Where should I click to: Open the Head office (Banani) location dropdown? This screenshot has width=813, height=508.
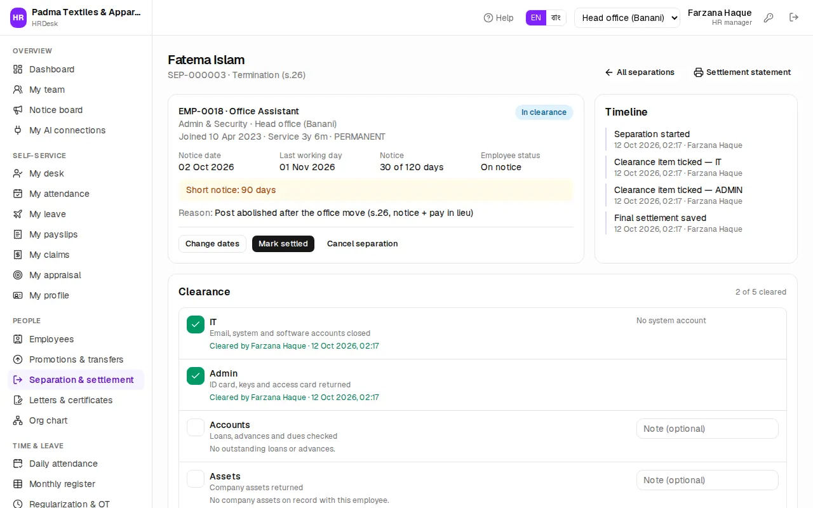tap(627, 18)
